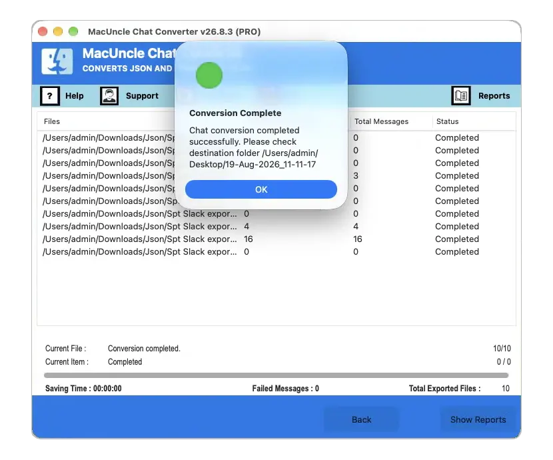Click the Total Exported Files label
Viewport: 553px width, 460px height.
444,389
